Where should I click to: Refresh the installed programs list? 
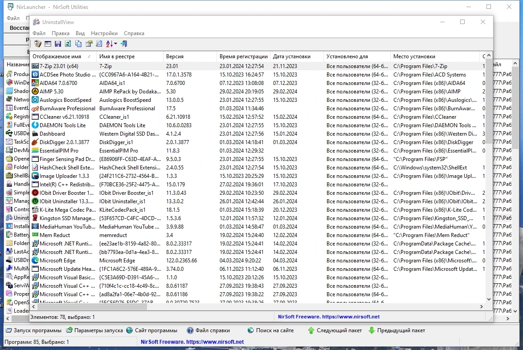point(68,44)
